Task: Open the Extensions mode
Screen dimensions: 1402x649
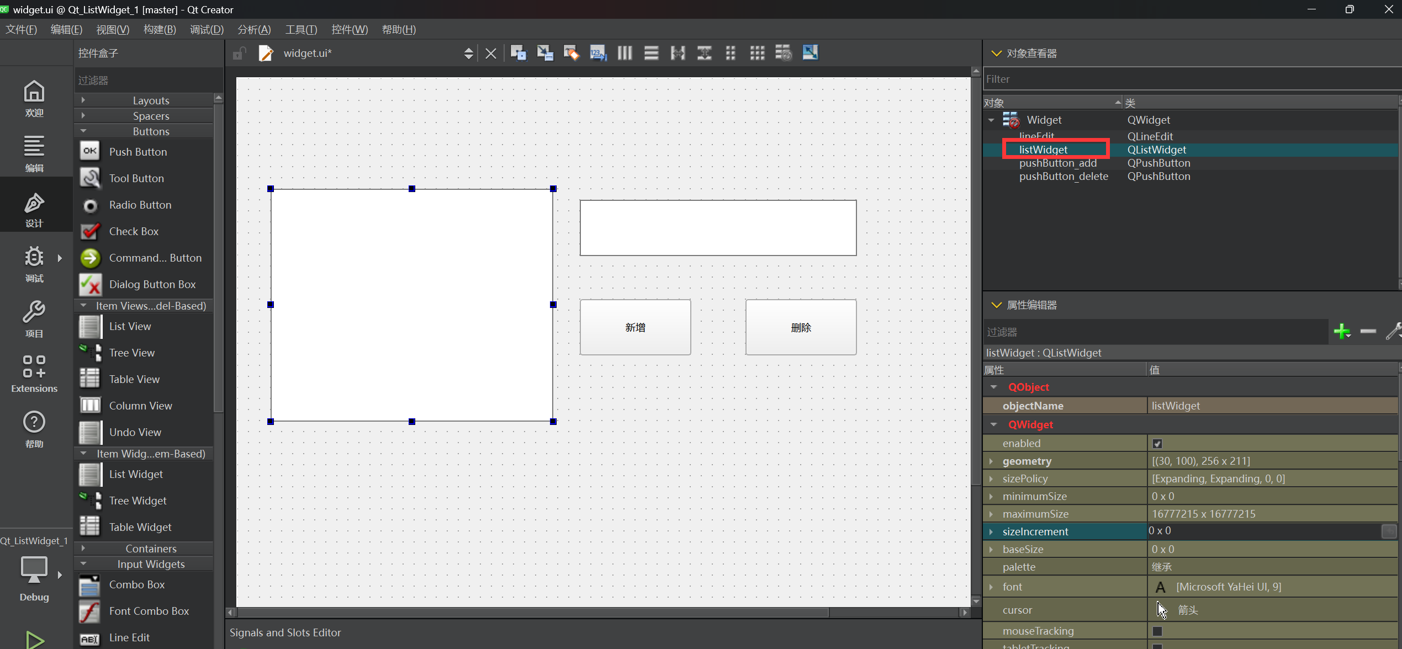Action: 34,374
